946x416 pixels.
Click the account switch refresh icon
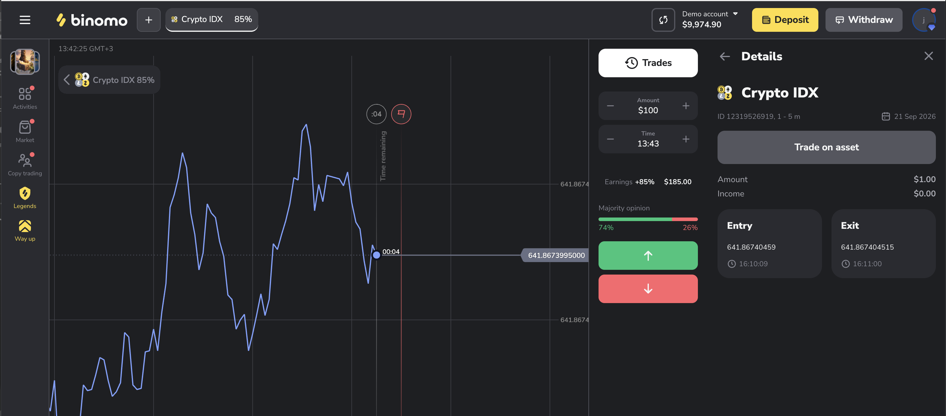pyautogui.click(x=663, y=20)
